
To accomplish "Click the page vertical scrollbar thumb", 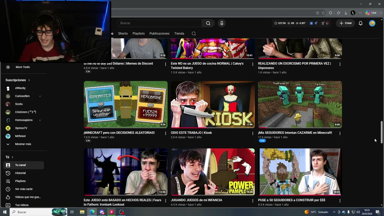I will pyautogui.click(x=382, y=132).
